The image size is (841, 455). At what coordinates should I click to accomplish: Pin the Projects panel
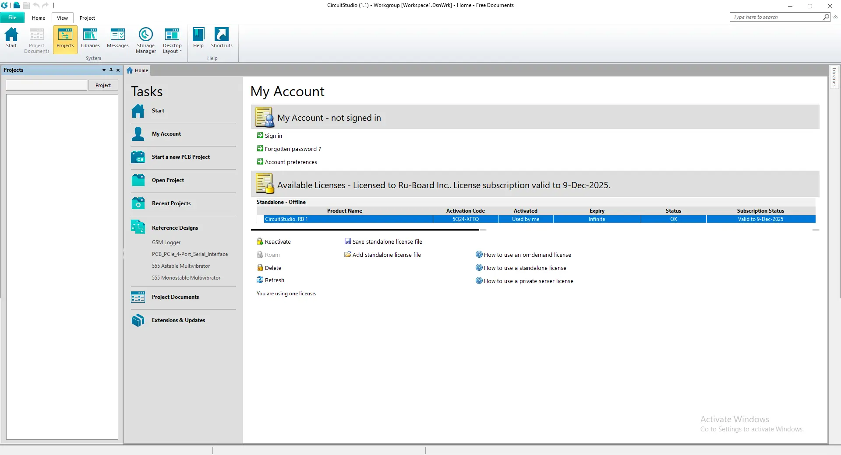click(111, 70)
